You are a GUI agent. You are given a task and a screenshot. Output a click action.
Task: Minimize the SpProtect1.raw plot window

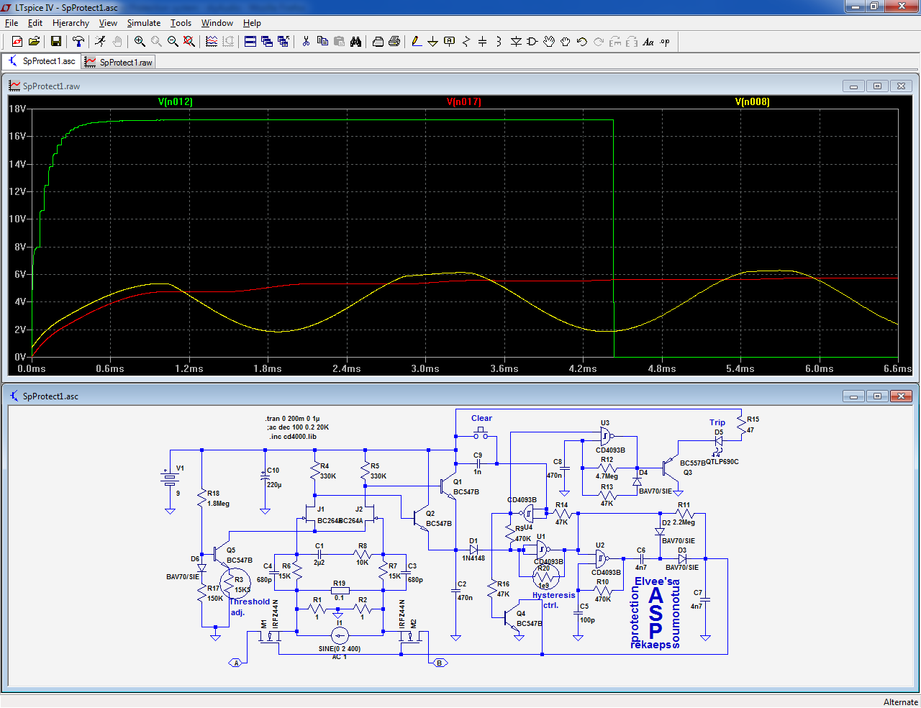click(853, 86)
